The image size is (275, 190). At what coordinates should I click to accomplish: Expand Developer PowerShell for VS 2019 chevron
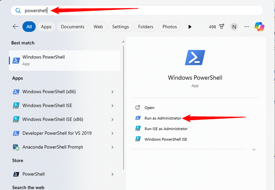pyautogui.click(x=112, y=133)
